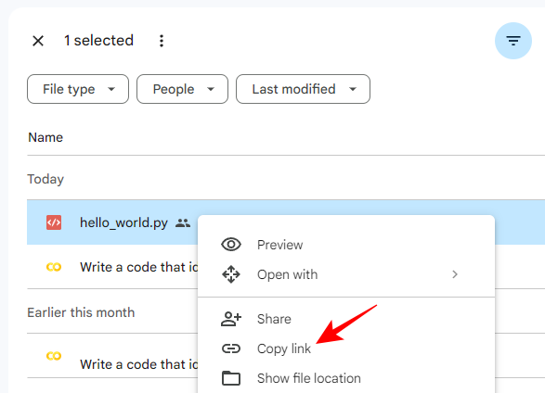Image resolution: width=545 pixels, height=393 pixels.
Task: Click the Colab icon under Today
Action: pos(54,267)
